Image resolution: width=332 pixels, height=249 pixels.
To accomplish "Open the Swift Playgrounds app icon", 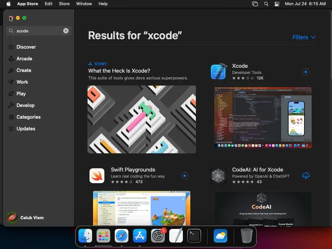I will 97,176.
